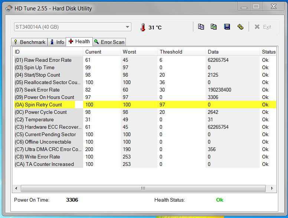288x218 pixels.
Task: Sort by the ID column header
Action: coord(48,52)
